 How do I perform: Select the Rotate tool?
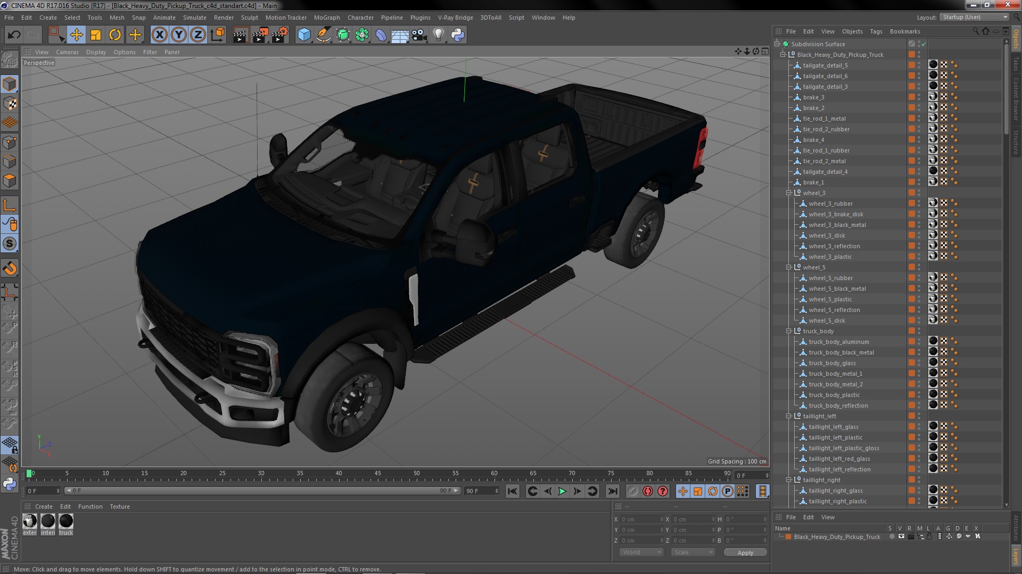click(115, 35)
